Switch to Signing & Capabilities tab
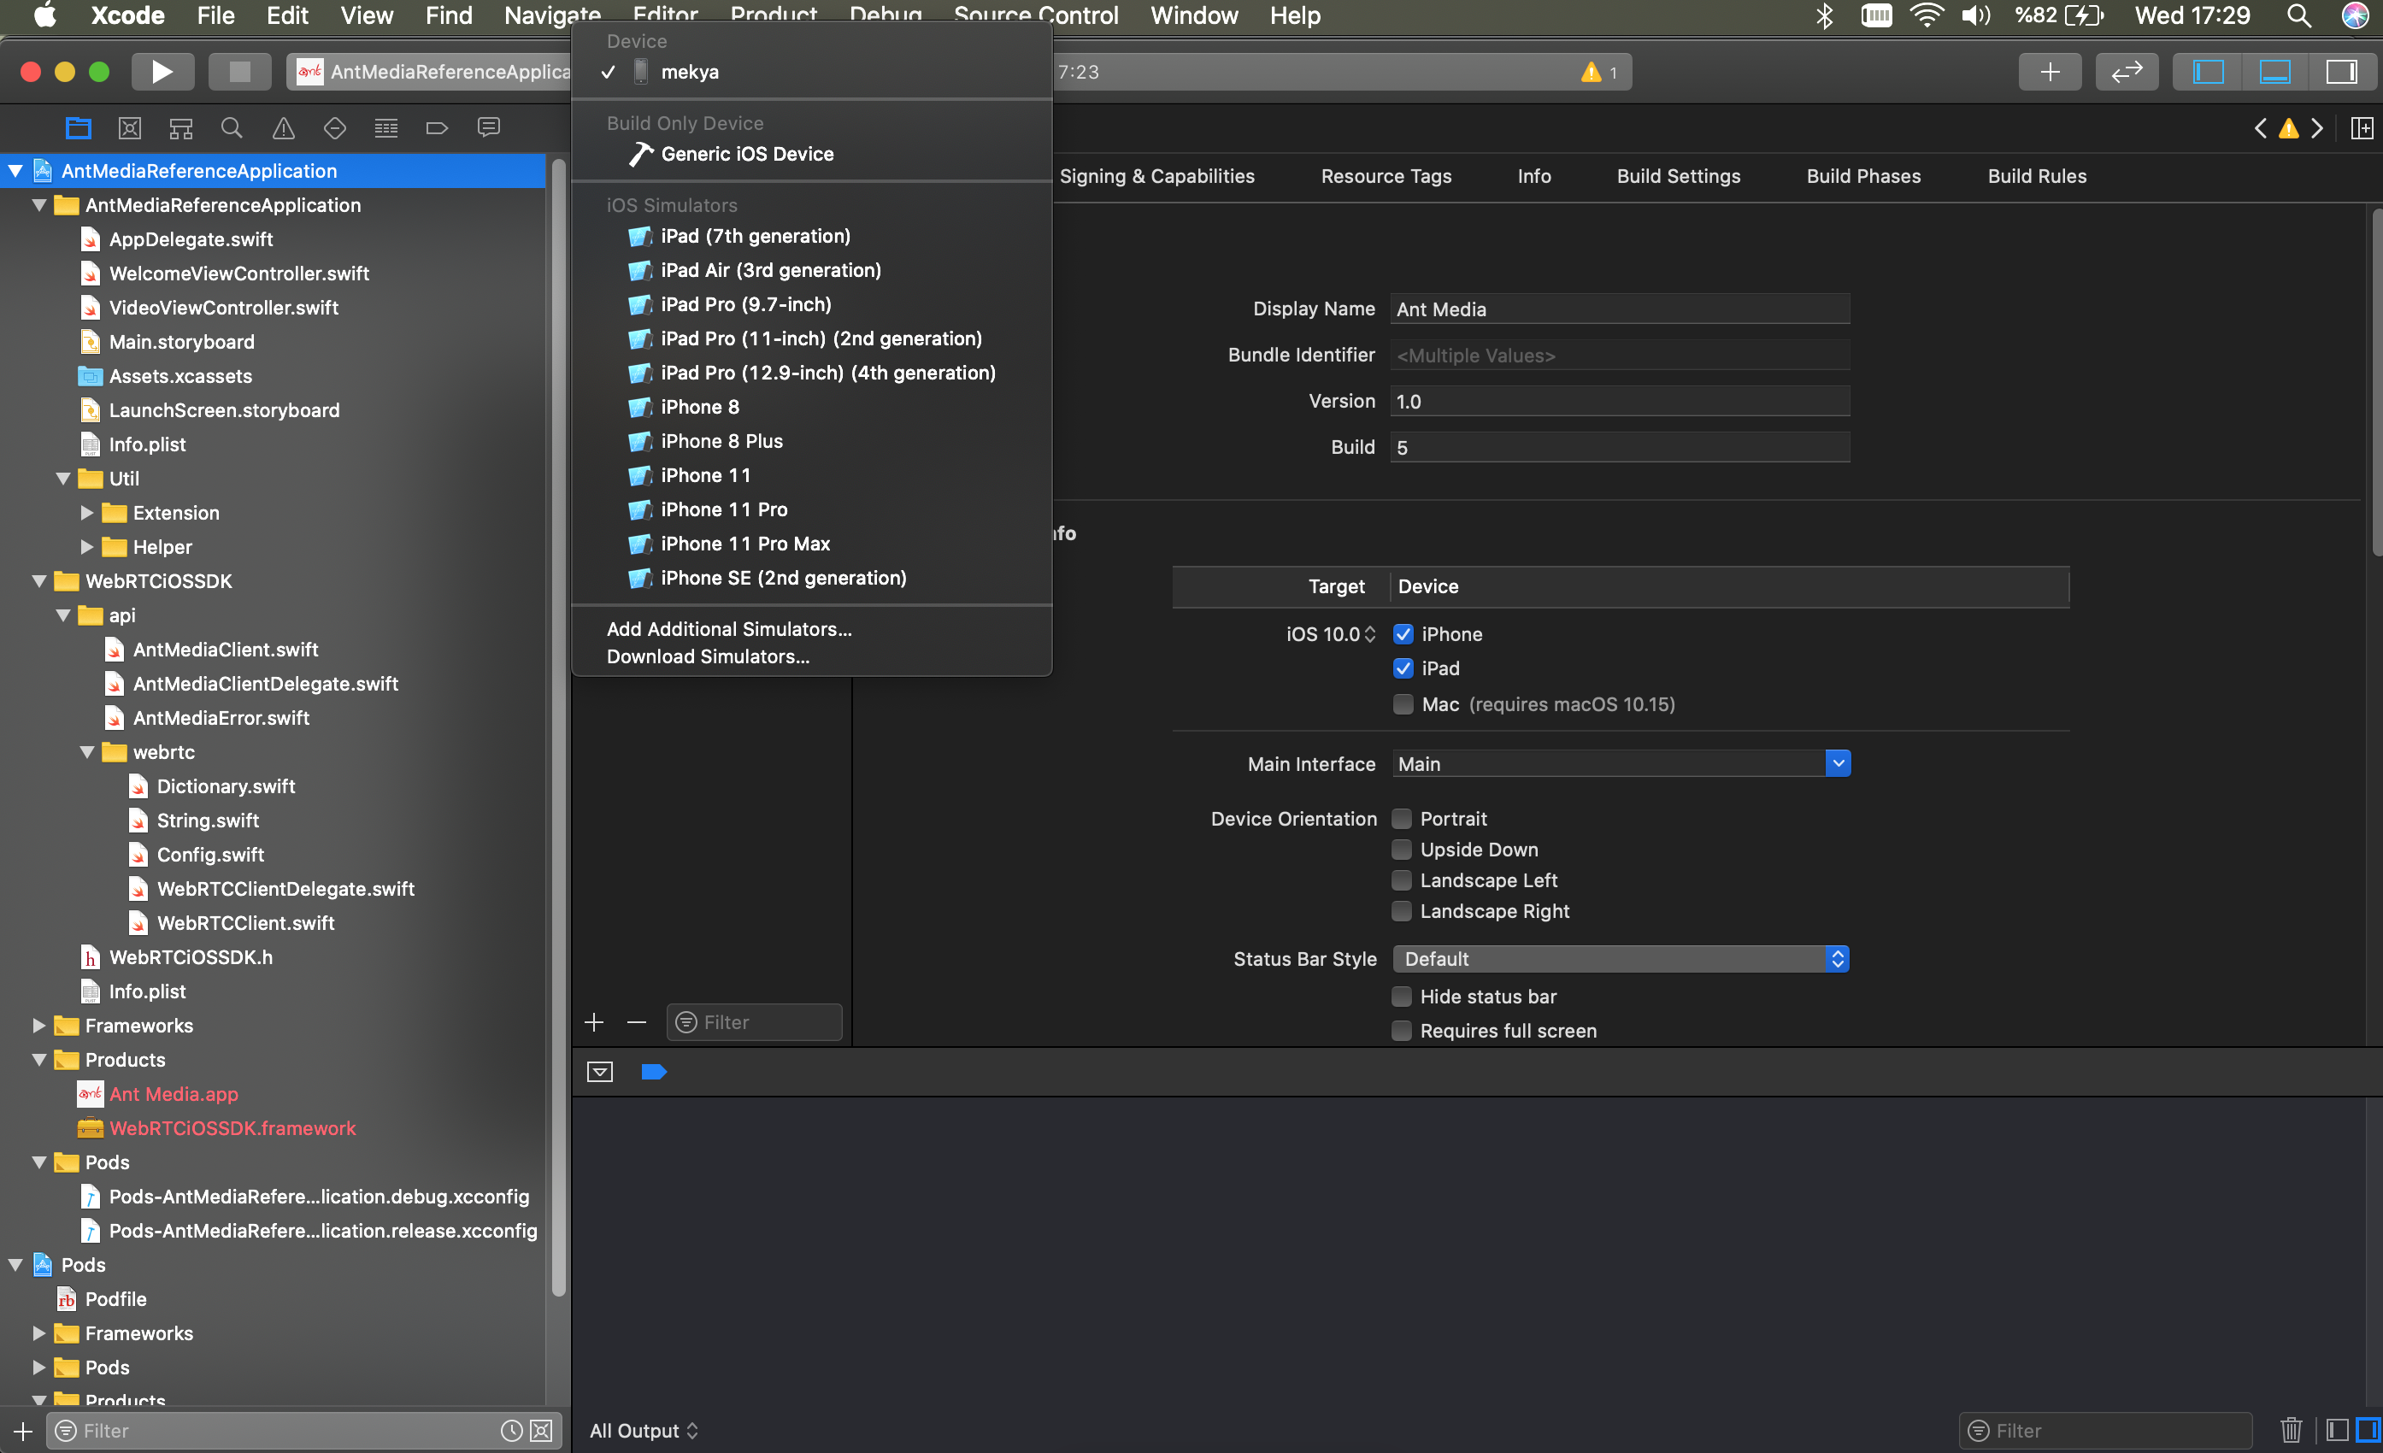This screenshot has width=2383, height=1453. (1156, 176)
